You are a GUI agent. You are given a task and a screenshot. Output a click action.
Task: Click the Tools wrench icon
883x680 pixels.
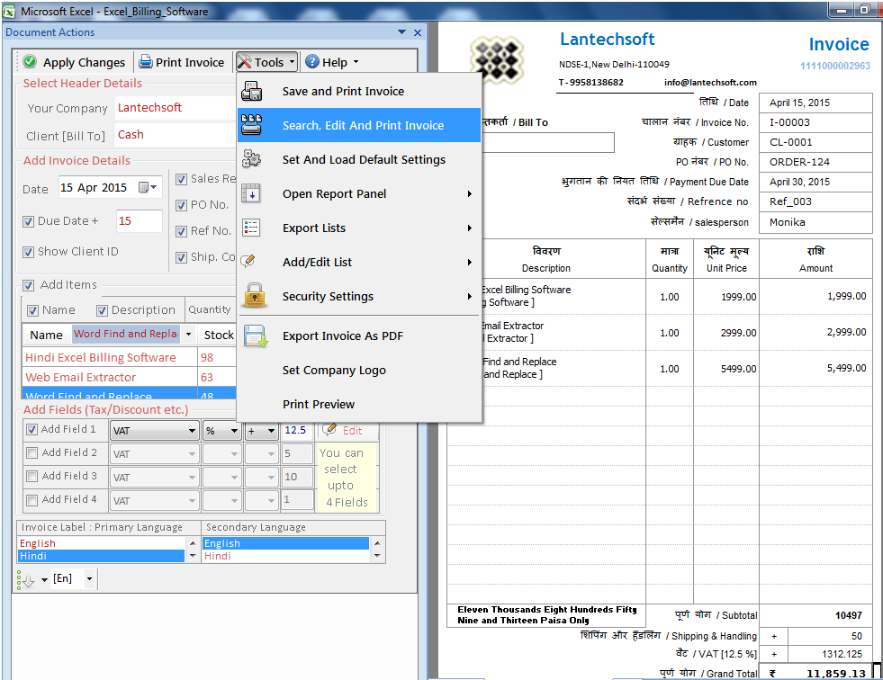pos(245,62)
